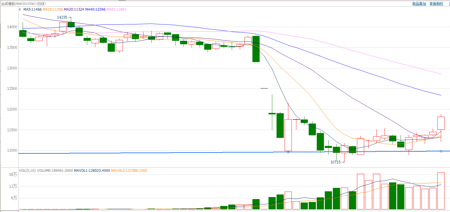Select the latest candlestick reaching toward 11800
Screen dimensions: 450x212
(x=441, y=123)
